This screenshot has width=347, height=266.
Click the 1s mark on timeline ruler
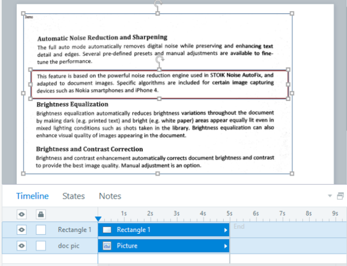(x=124, y=213)
